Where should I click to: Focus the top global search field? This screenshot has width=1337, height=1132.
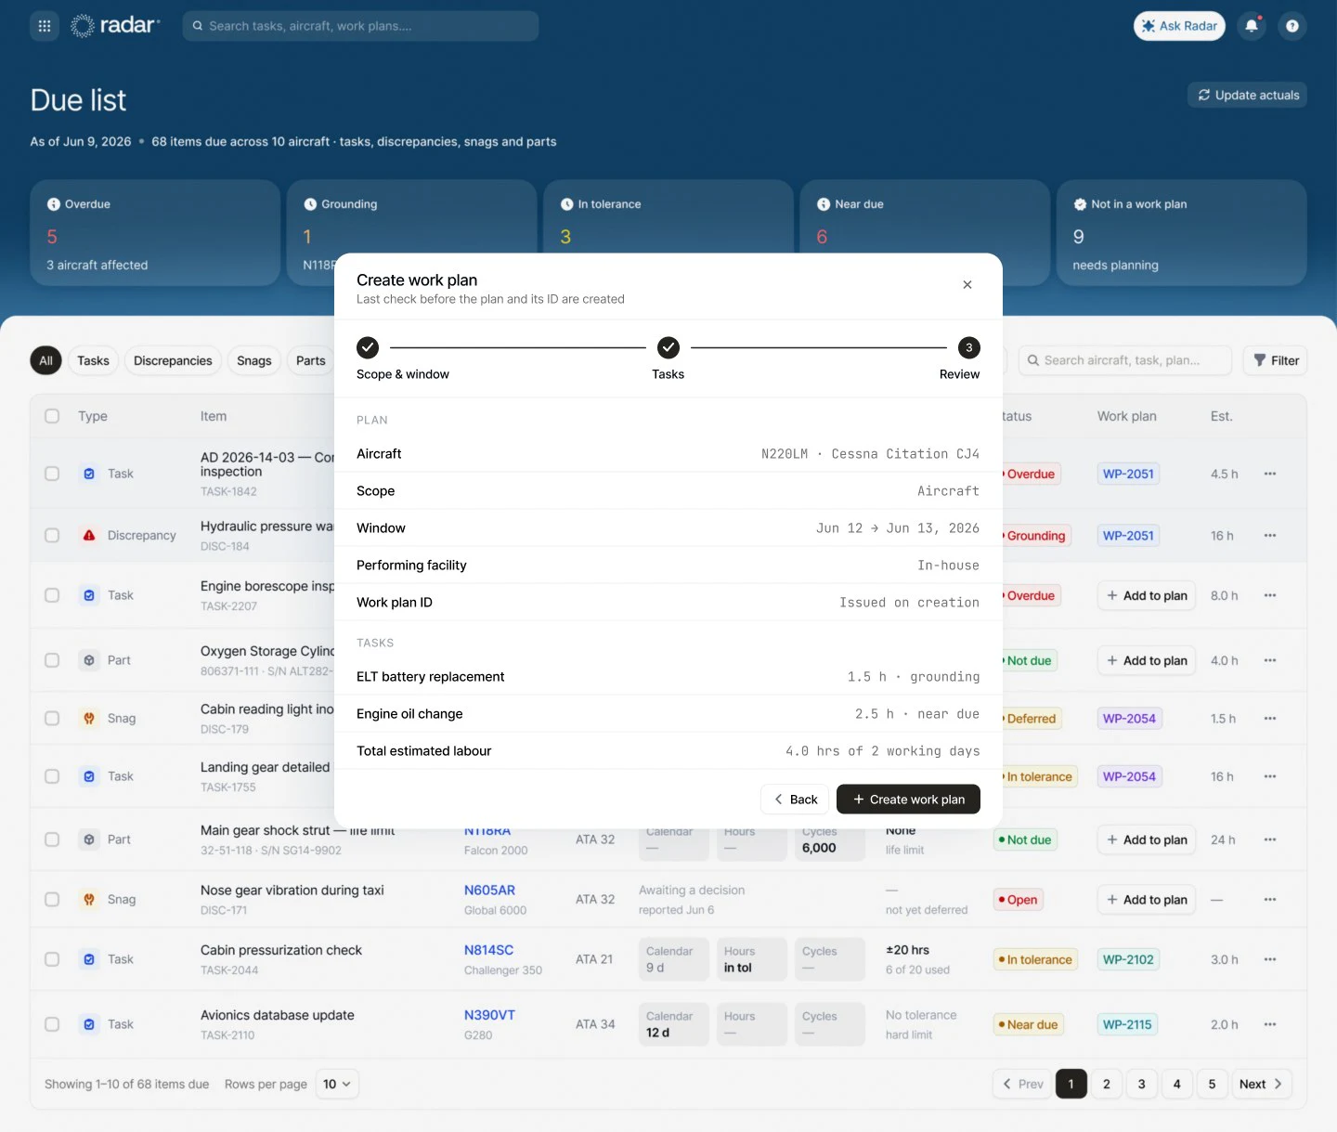pyautogui.click(x=360, y=26)
